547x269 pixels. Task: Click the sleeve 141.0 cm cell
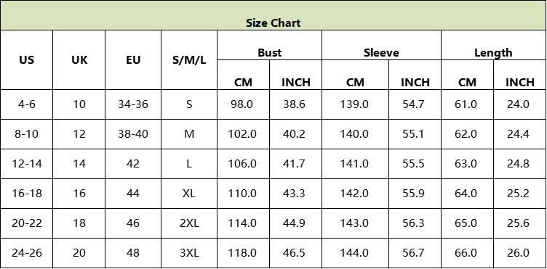(x=355, y=164)
